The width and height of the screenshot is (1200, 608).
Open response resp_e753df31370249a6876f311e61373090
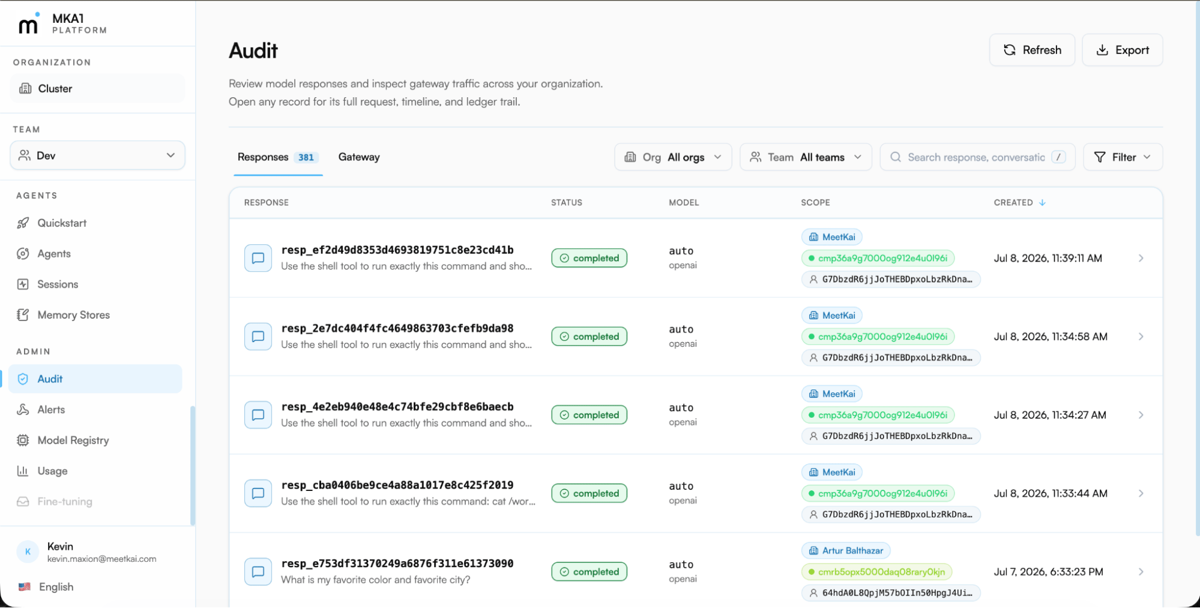[397, 564]
